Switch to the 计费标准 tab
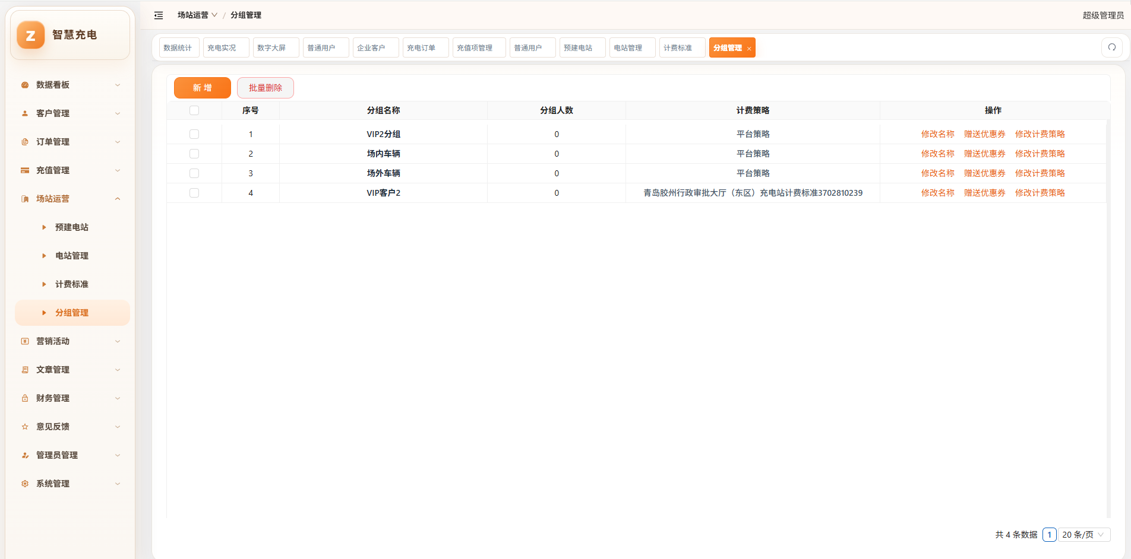1131x559 pixels. click(682, 47)
